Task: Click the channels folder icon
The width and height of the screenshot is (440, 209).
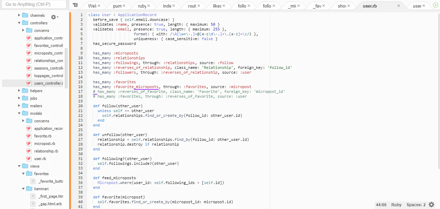Action: coord(25,15)
